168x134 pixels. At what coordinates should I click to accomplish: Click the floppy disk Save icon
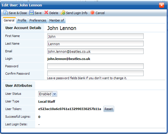[x=31, y=13]
